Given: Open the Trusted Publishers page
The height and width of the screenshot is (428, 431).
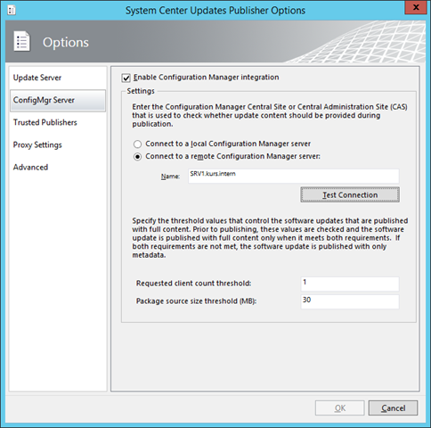Looking at the screenshot, I should tap(58, 122).
